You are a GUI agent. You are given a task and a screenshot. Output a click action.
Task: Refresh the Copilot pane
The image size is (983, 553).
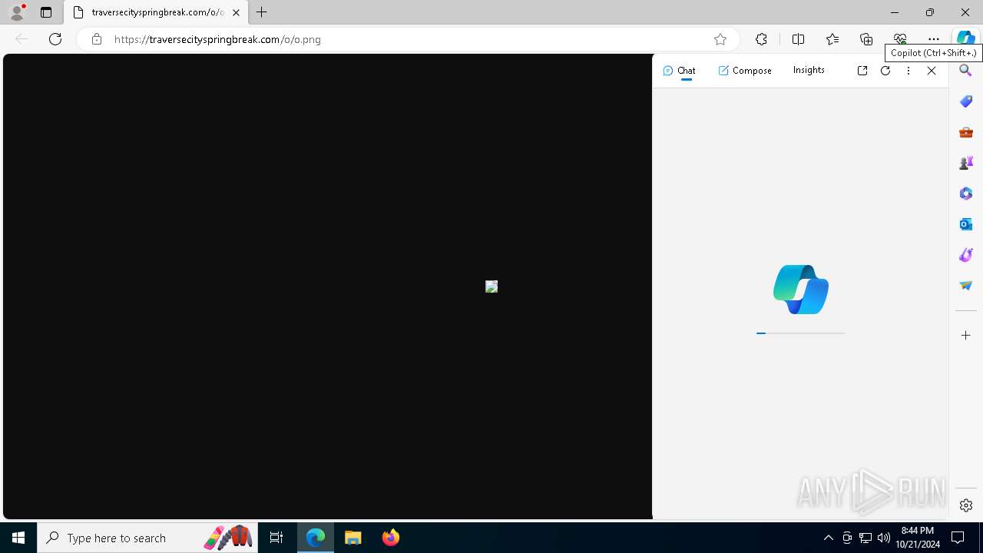885,71
